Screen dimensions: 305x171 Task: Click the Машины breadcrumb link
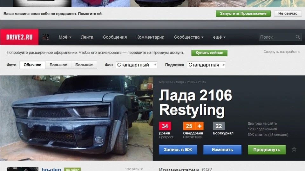(166, 82)
